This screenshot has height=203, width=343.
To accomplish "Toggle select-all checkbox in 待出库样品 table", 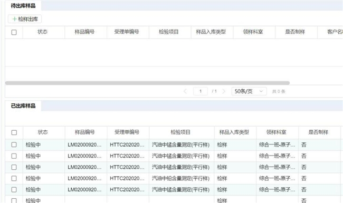I will 14,32.
